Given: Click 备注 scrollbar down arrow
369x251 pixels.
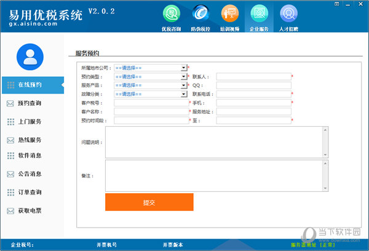Looking at the screenshot, I should pos(325,188).
